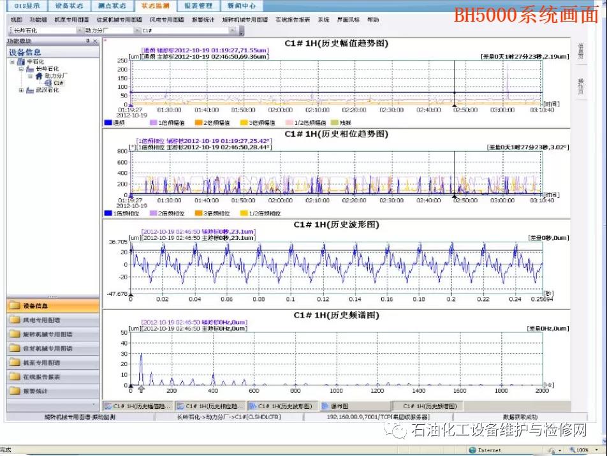Screen dimensions: 607x456
Task: Click the 动力分厂 house icon in tree
Action: [x=38, y=76]
